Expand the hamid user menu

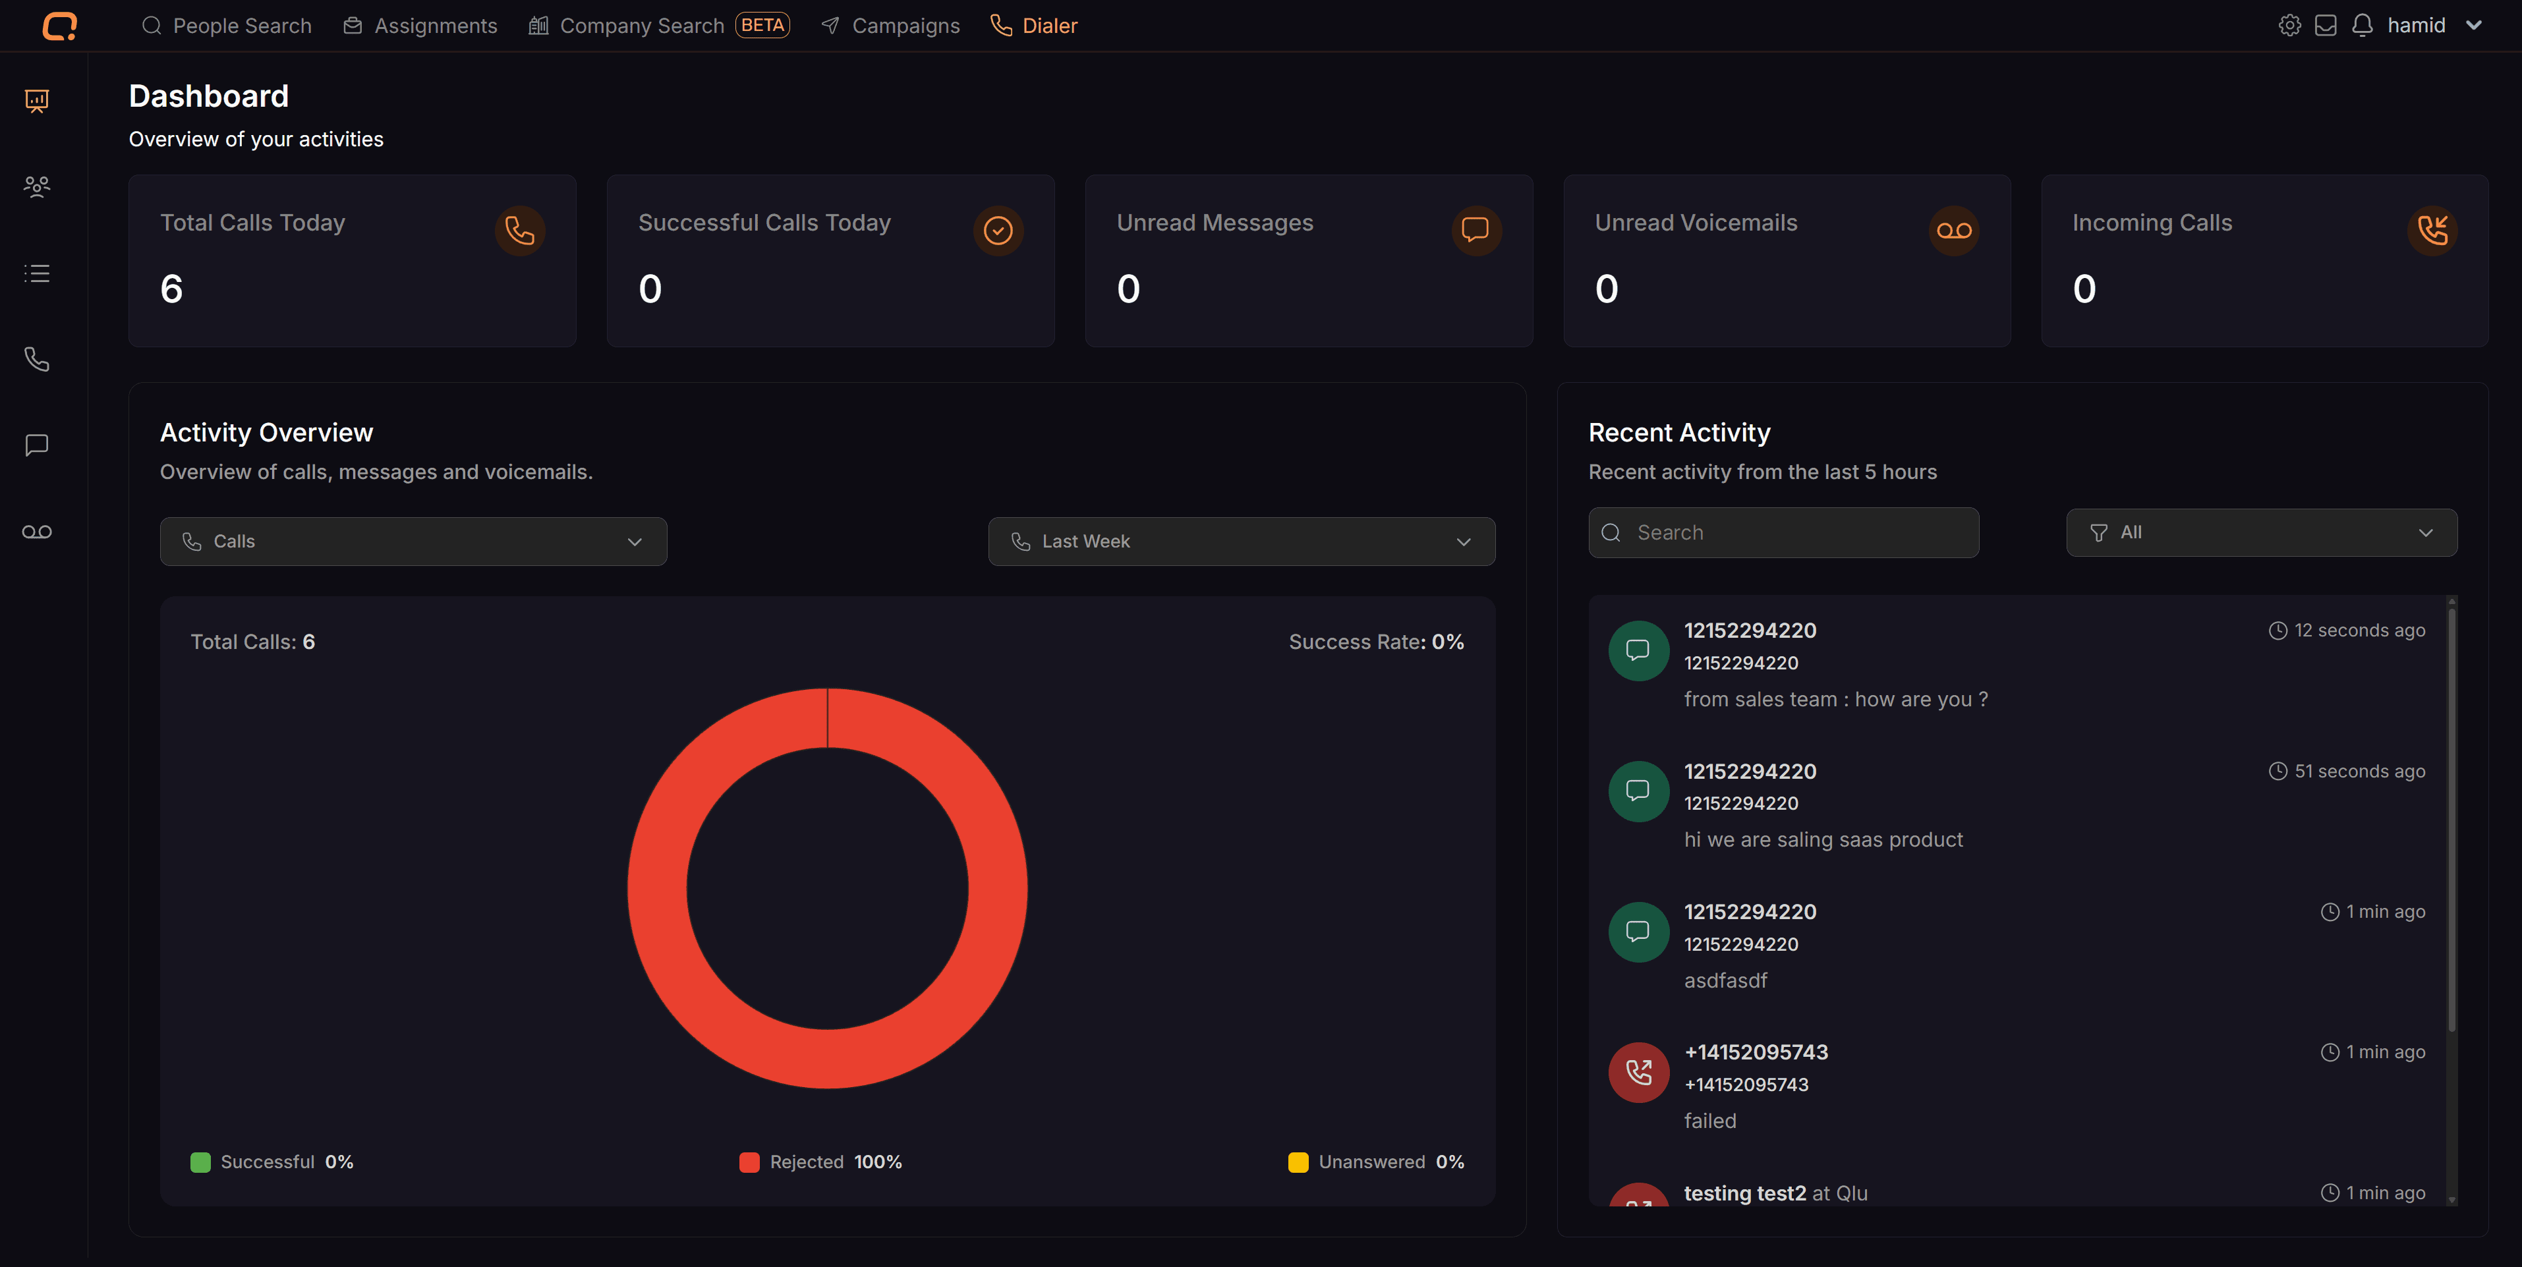2434,26
